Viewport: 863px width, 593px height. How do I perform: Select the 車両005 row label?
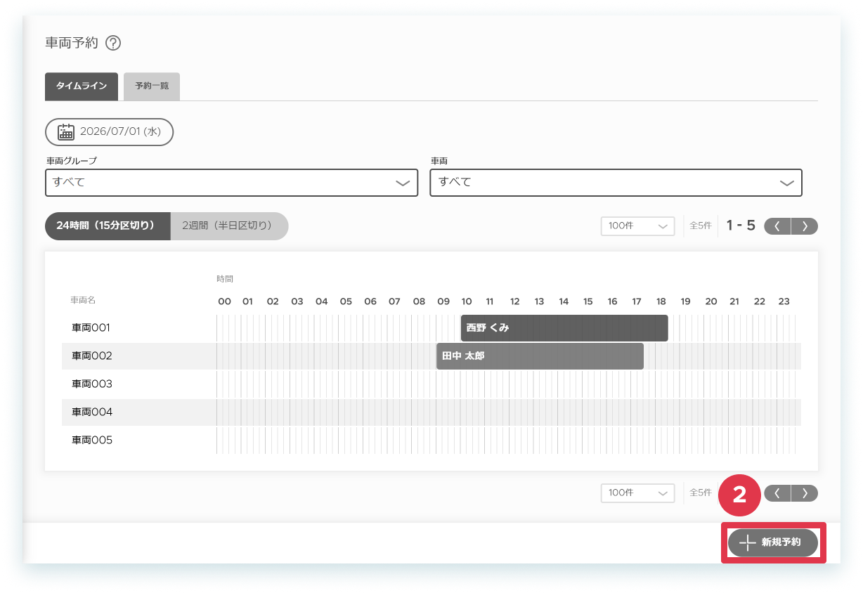coord(92,441)
